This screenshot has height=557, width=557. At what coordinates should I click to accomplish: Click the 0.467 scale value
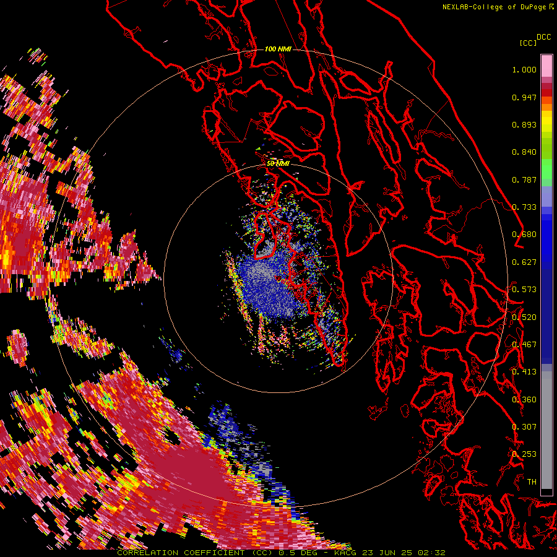click(x=524, y=345)
